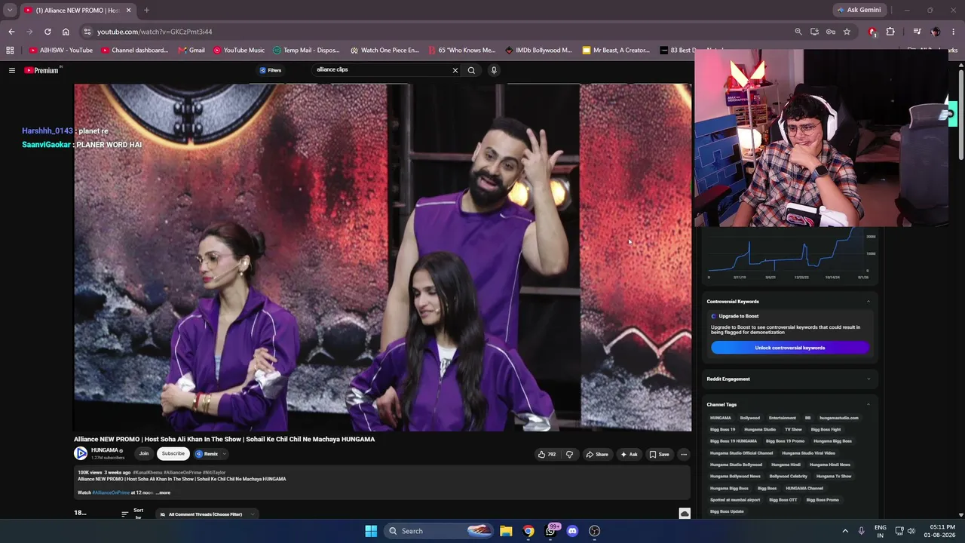The width and height of the screenshot is (965, 543).
Task: Bookmark this page with the star
Action: point(847,32)
